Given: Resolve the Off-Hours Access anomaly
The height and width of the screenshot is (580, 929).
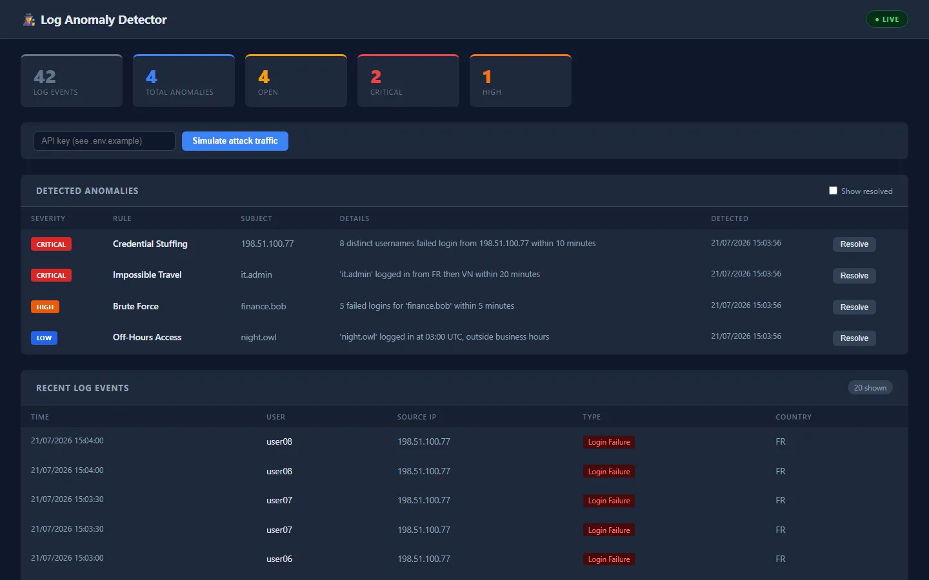Looking at the screenshot, I should 854,338.
